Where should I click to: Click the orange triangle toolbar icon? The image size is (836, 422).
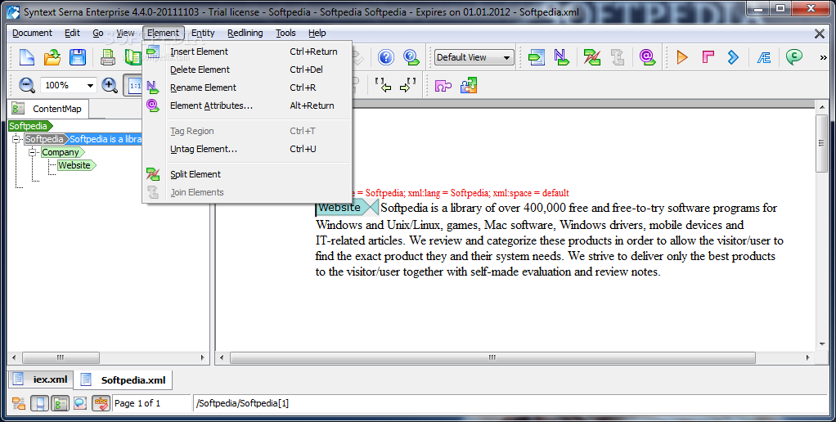click(x=682, y=57)
